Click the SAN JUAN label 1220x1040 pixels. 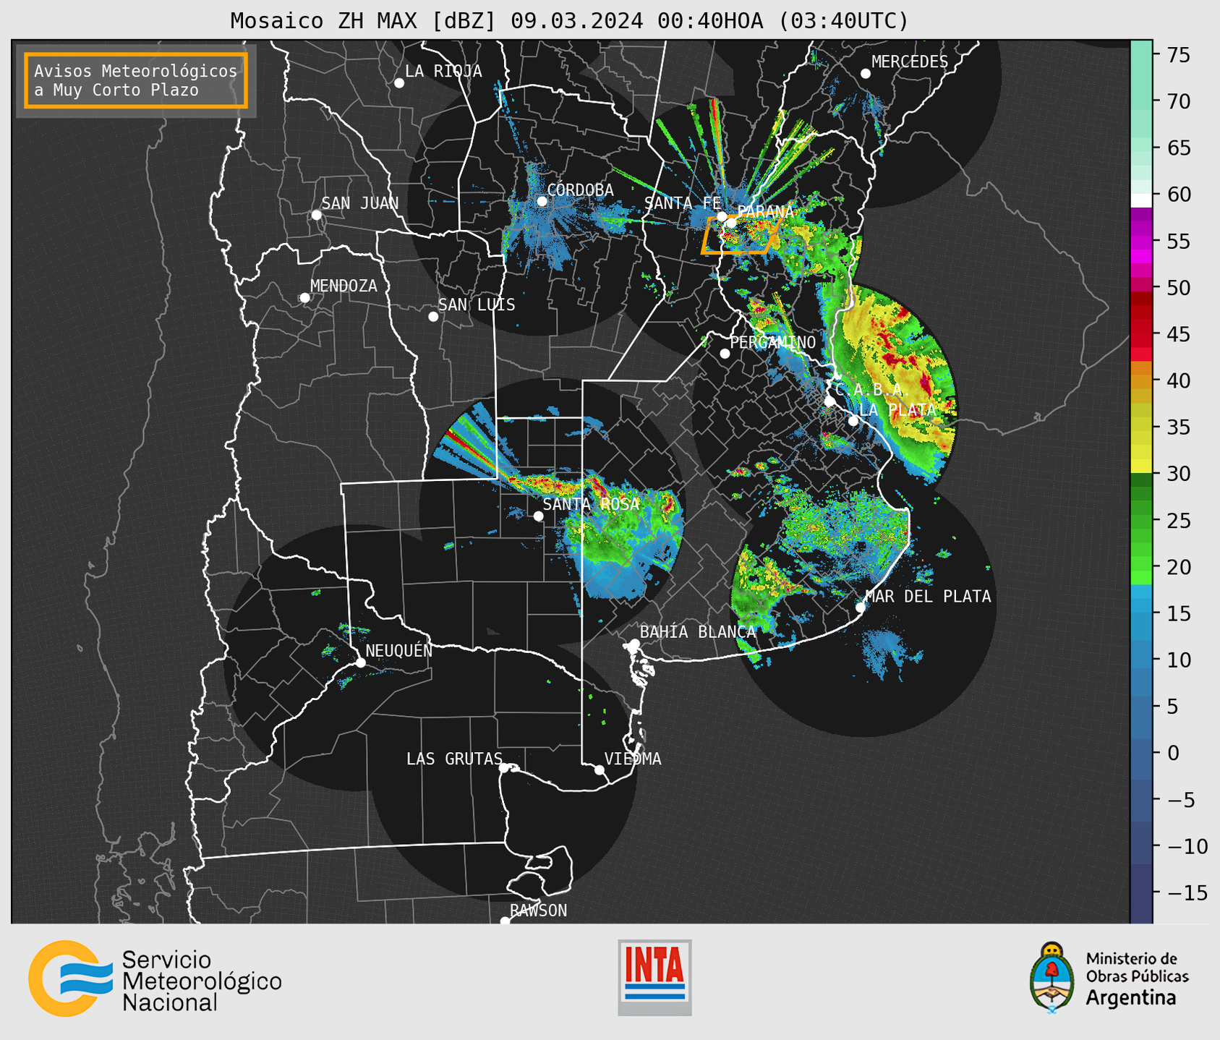click(360, 203)
